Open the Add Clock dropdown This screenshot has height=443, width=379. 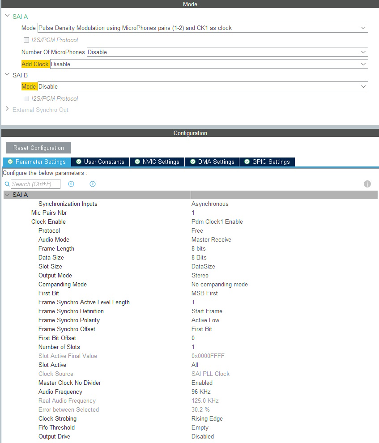point(363,64)
